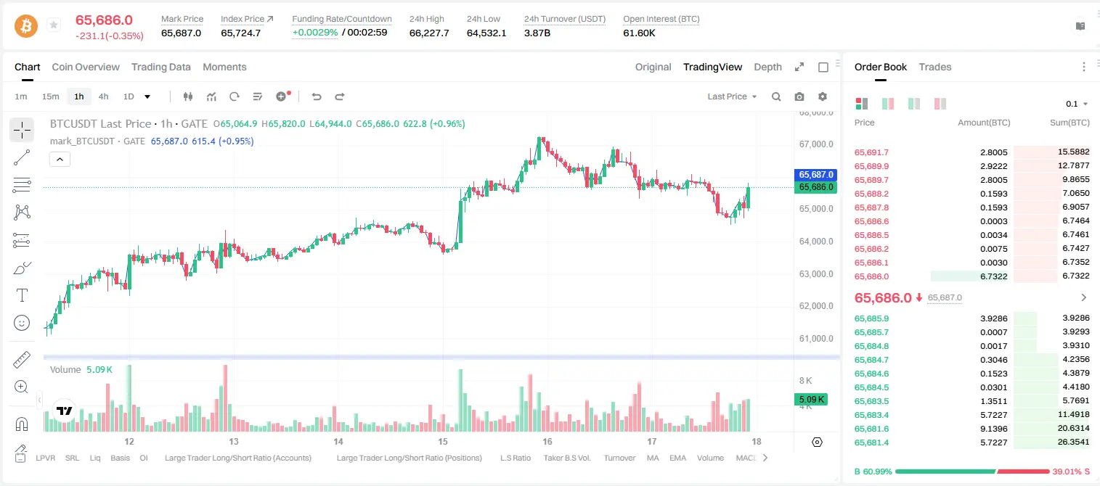Screen dimensions: 1100x486
Task: Switch chart to Depth view
Action: [x=767, y=67]
